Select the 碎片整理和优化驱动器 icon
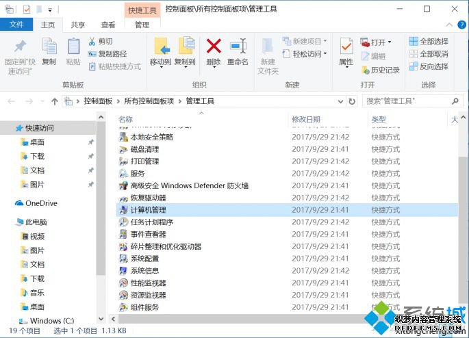This screenshot has width=469, height=338. (x=123, y=246)
